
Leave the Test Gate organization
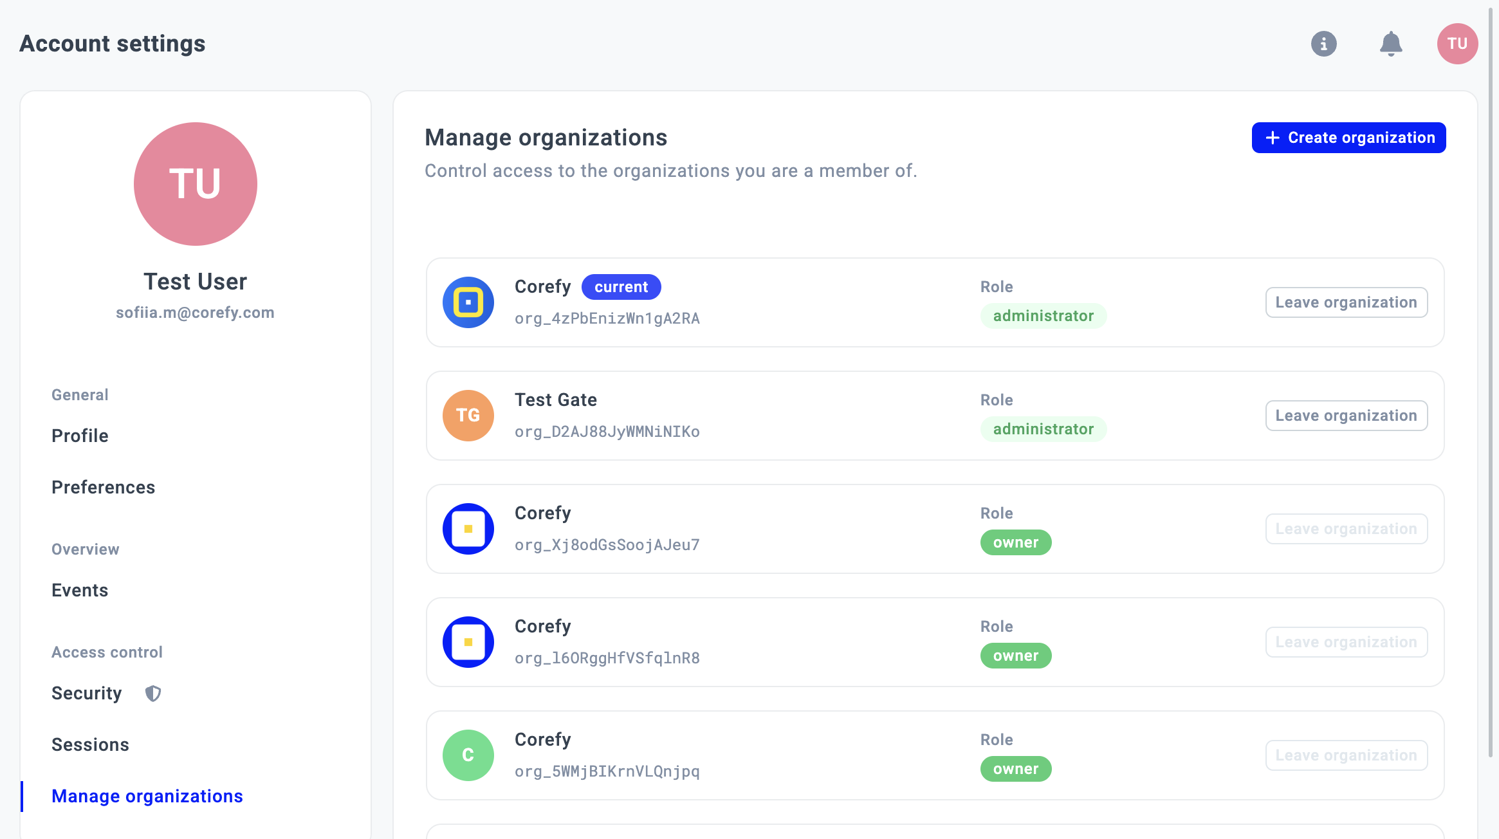1346,416
